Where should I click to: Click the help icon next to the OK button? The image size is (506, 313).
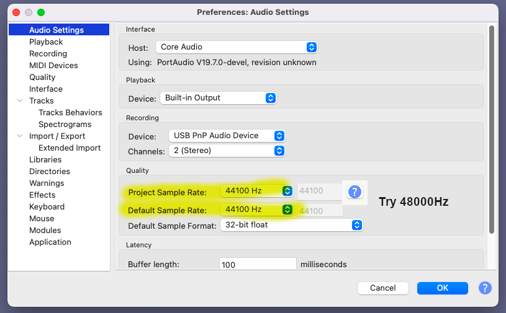tap(485, 288)
